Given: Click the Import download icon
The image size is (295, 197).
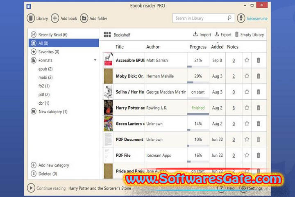Looking at the screenshot, I should point(195,34).
